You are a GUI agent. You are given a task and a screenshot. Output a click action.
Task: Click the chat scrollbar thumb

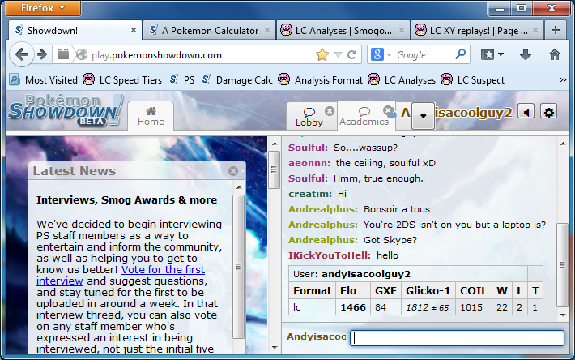562,265
